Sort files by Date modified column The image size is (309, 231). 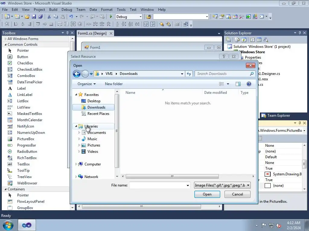pyautogui.click(x=215, y=93)
